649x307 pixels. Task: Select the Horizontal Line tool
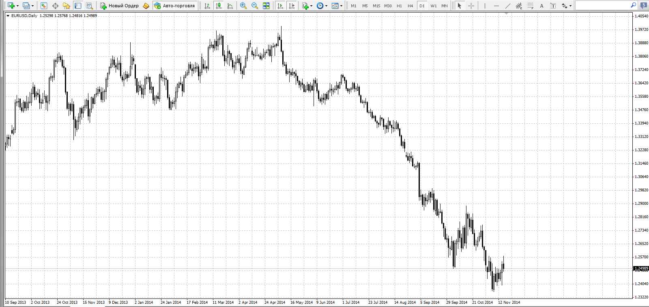point(496,6)
